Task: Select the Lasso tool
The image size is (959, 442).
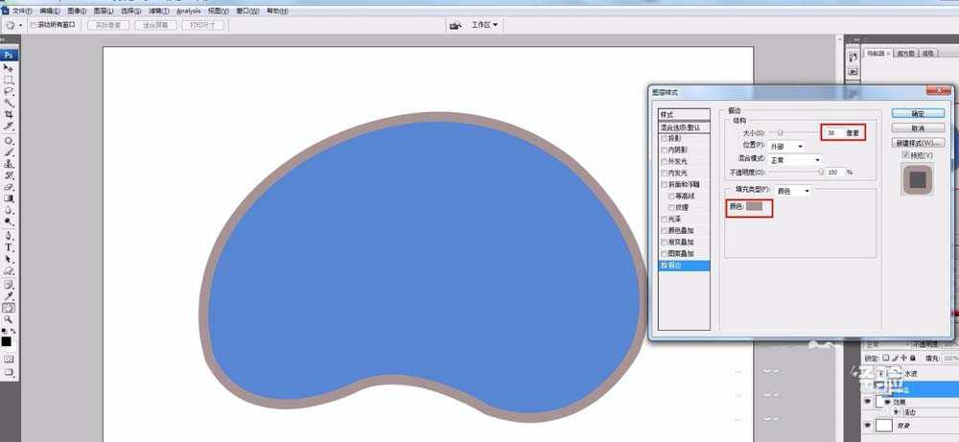Action: pyautogui.click(x=9, y=91)
